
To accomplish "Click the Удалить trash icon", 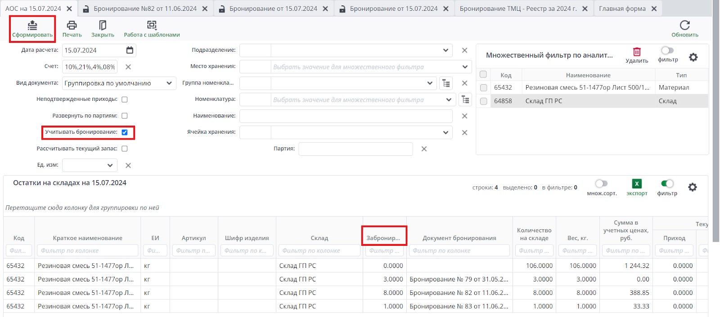I will click(637, 52).
